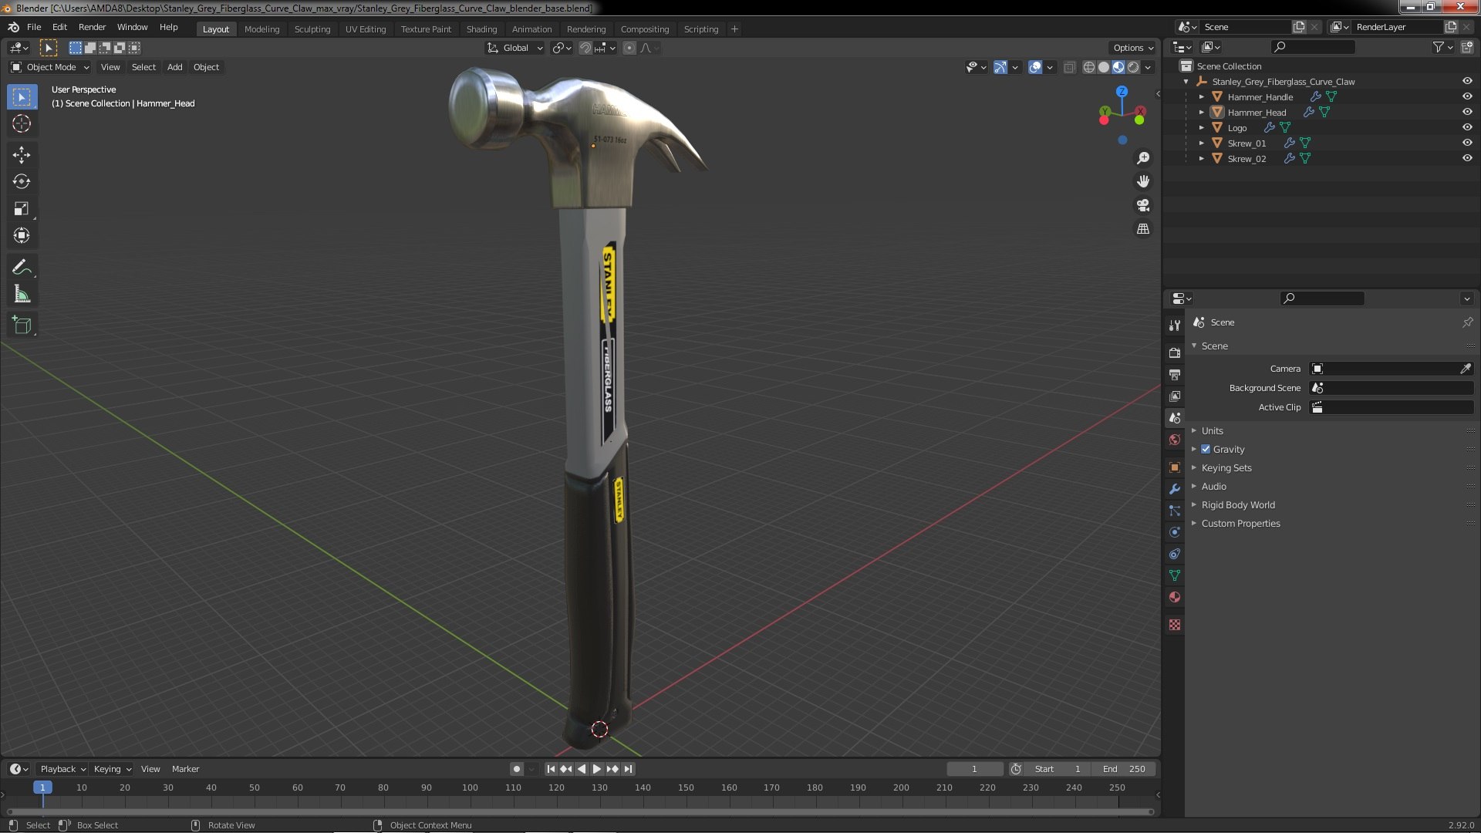Select the Annotate tool
Viewport: 1481px width, 833px height.
tap(22, 268)
